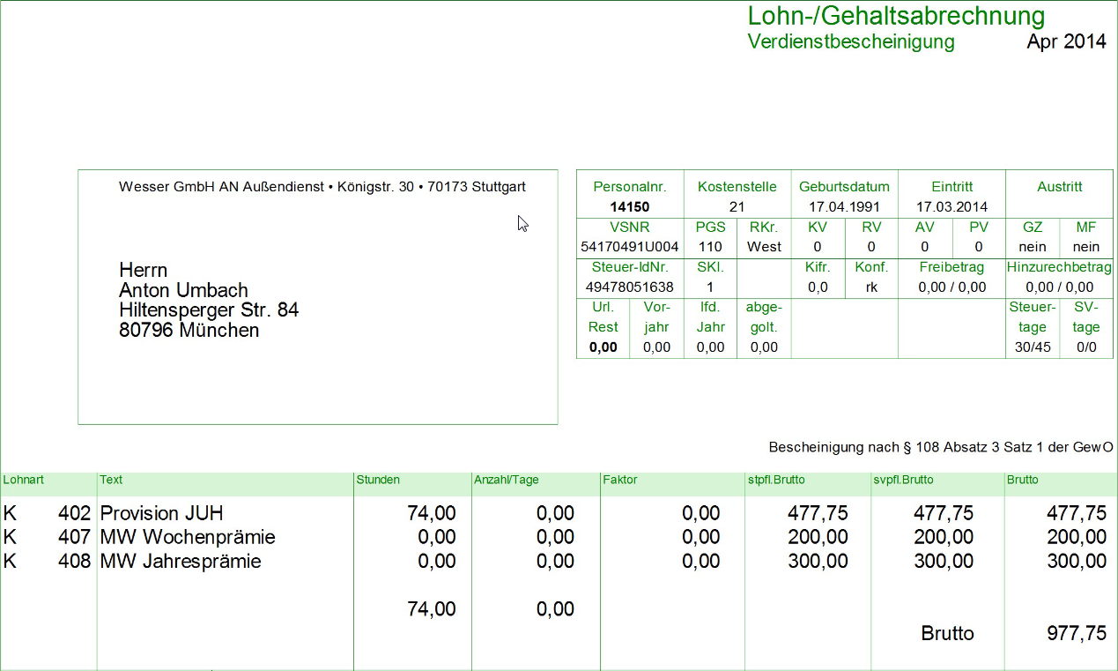The width and height of the screenshot is (1118, 671).
Task: Select the Geburtsdatum 17.04.1991 cell
Action: click(844, 207)
